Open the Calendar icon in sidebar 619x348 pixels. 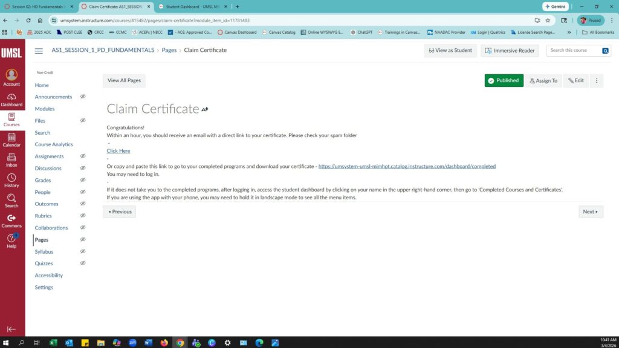[11, 140]
